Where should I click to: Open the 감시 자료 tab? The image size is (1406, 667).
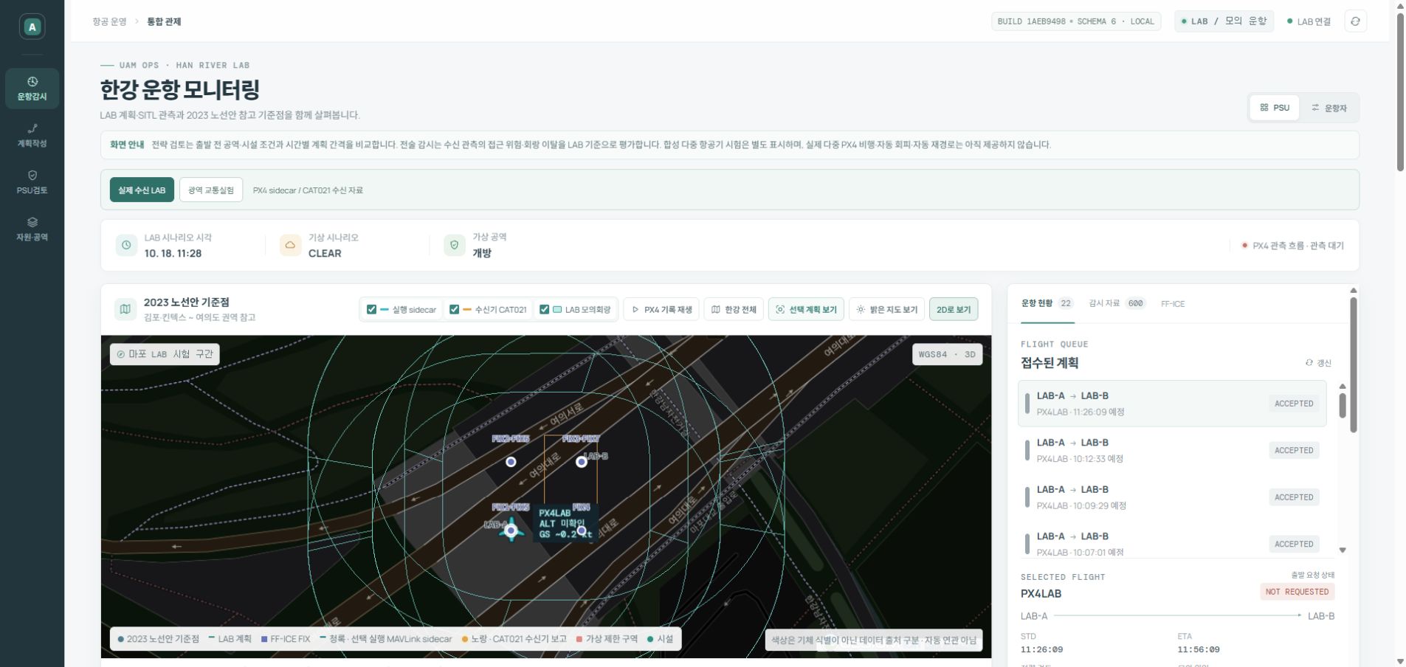pyautogui.click(x=1117, y=303)
